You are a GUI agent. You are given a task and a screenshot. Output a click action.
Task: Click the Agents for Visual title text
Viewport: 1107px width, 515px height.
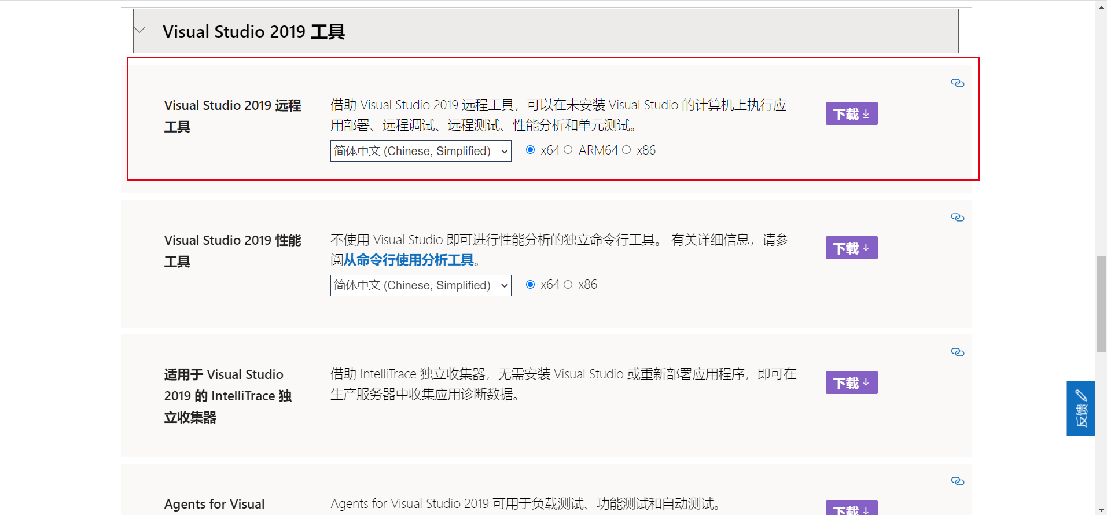[x=214, y=504]
